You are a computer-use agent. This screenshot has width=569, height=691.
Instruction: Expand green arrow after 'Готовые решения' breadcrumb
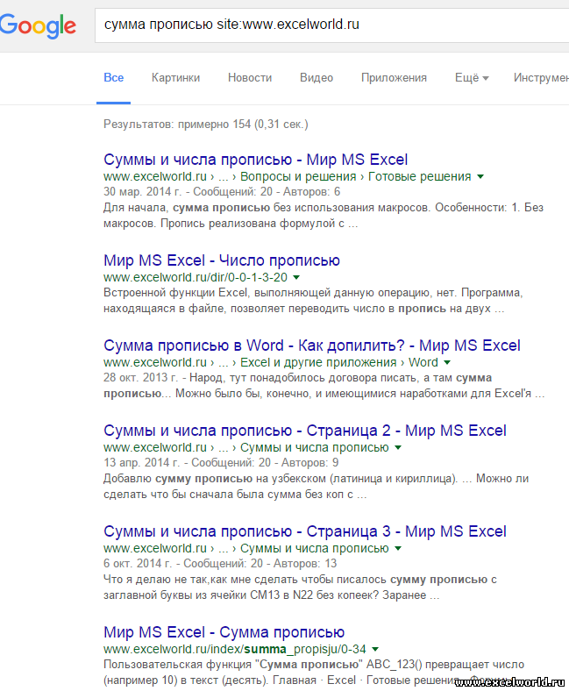pyautogui.click(x=480, y=177)
